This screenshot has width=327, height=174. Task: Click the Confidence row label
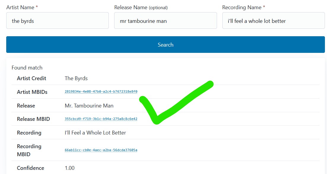[30, 168]
